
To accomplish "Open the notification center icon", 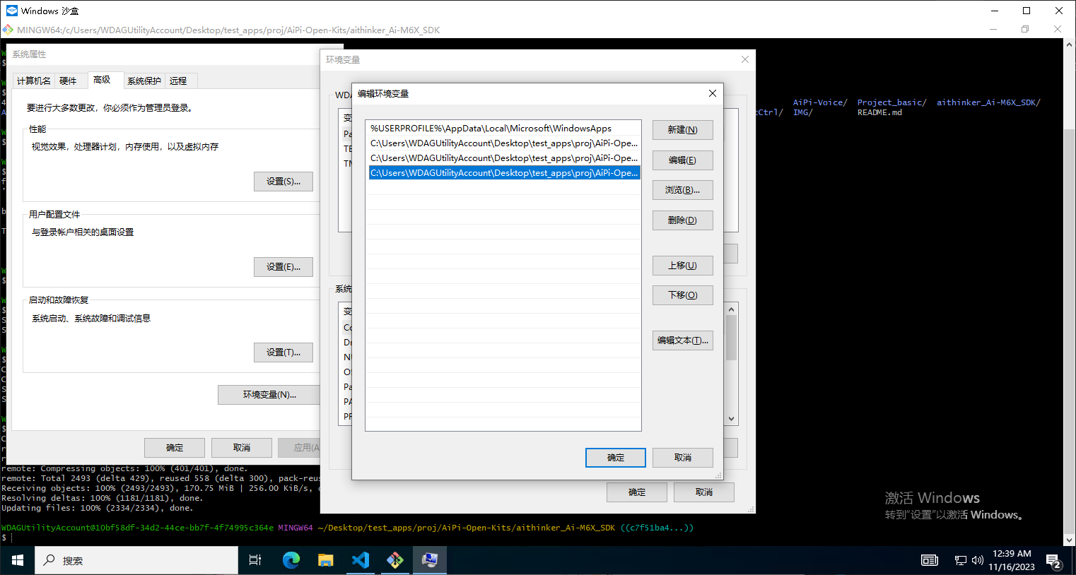I will (1054, 561).
